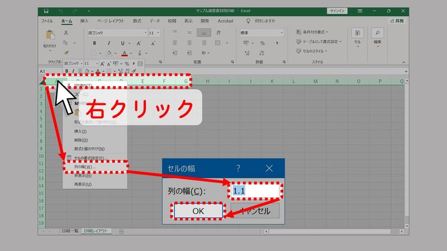Click the Increase Decimal icon in ribbon
The image size is (447, 251).
coord(247,53)
